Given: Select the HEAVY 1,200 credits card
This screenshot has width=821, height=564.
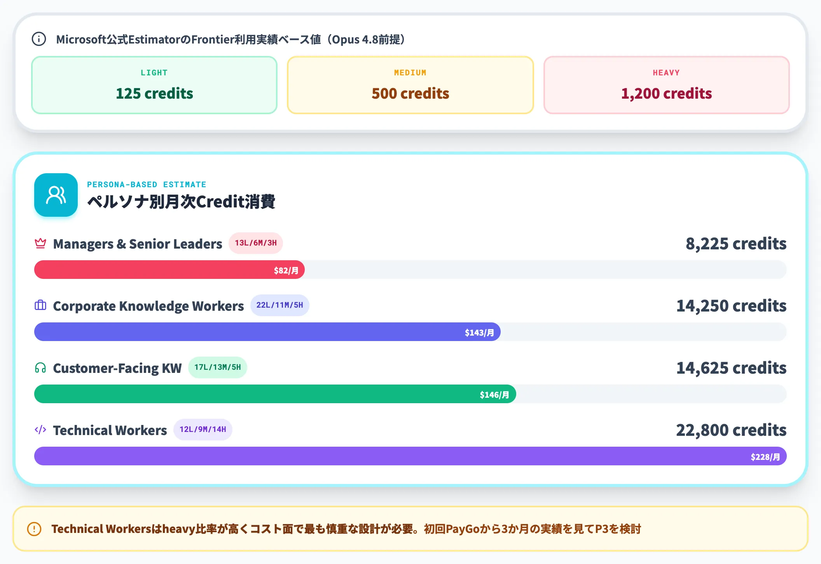Looking at the screenshot, I should point(666,85).
